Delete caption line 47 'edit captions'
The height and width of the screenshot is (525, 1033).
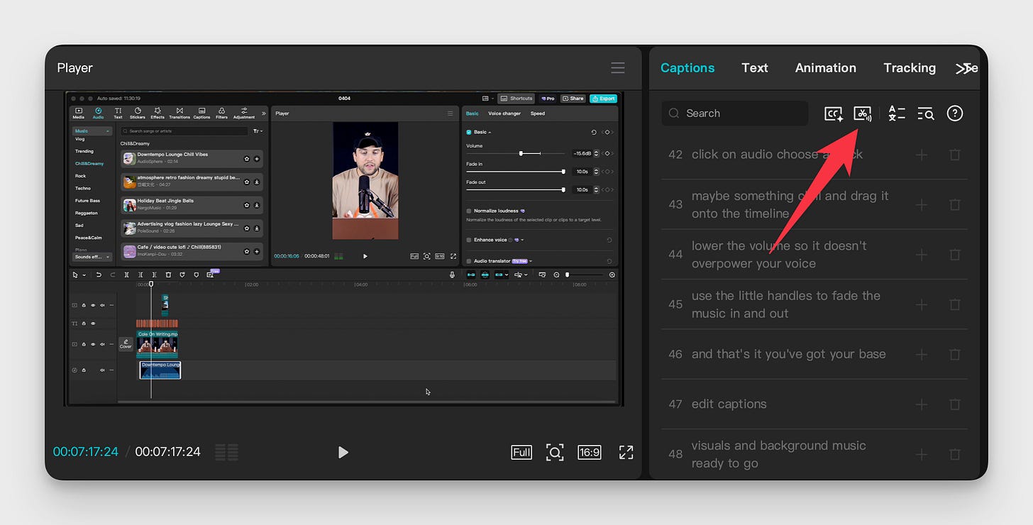955,404
